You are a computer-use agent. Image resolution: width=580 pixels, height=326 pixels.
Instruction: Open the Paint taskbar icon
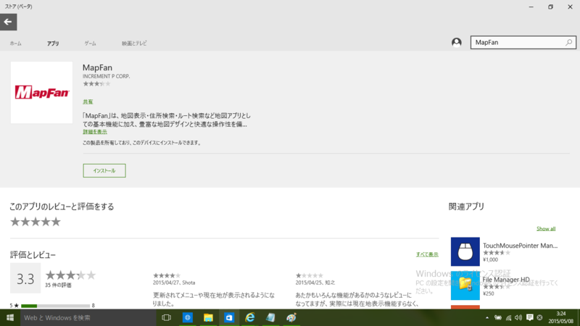(x=291, y=317)
